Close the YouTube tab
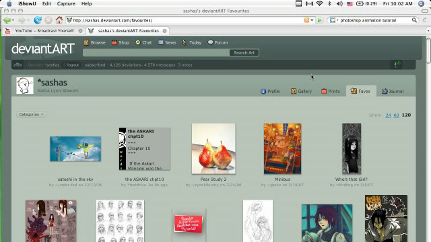 tap(80, 31)
